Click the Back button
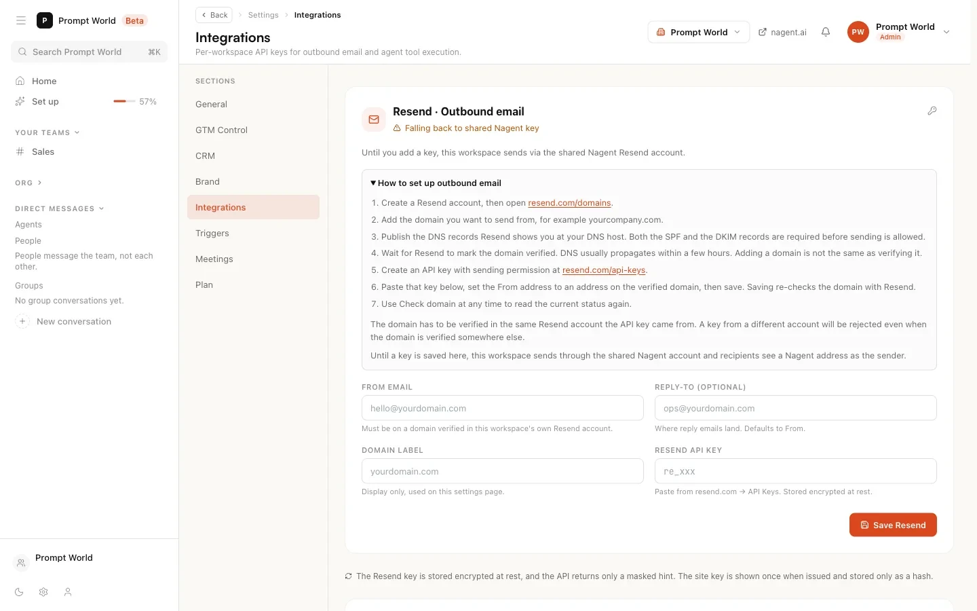 [214, 15]
